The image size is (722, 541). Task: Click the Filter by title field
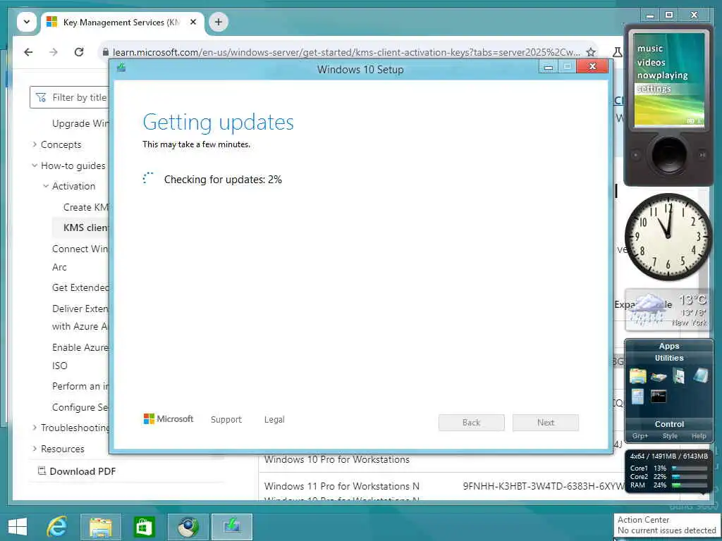(69, 97)
